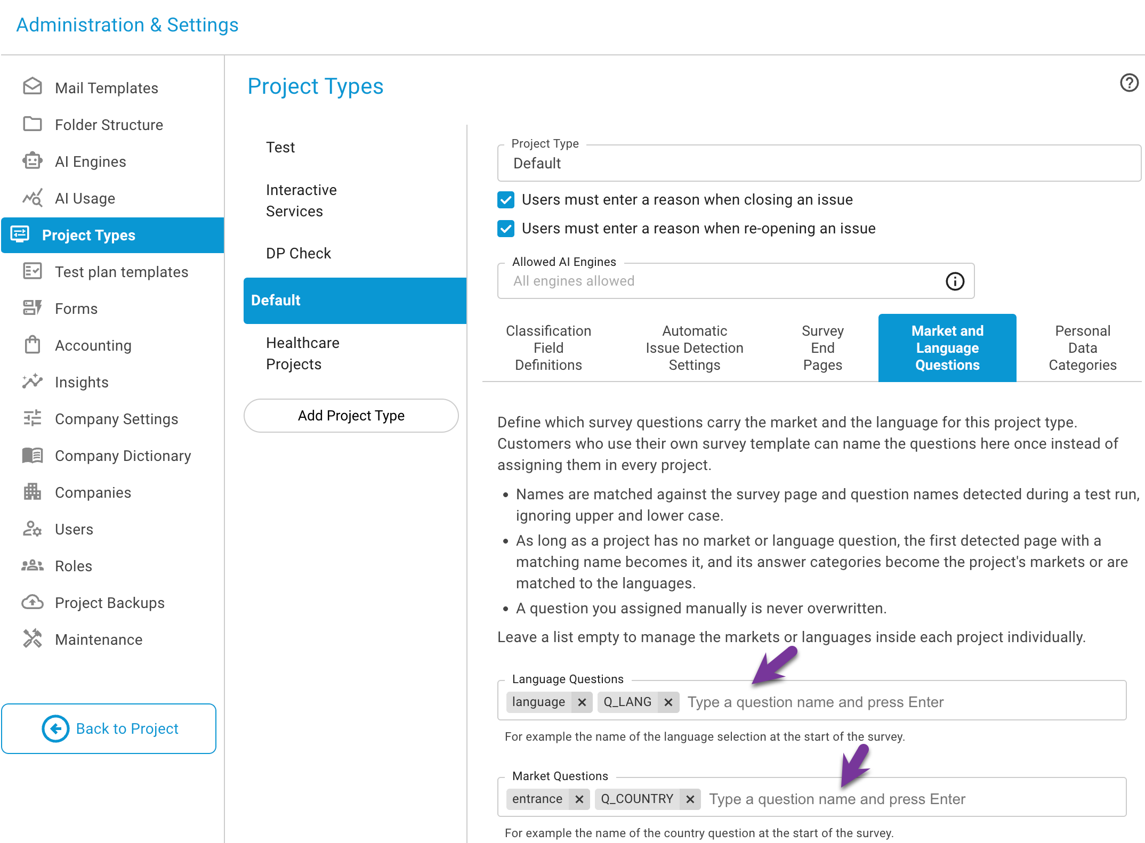Open the Personal Data Categories tab

tap(1082, 347)
